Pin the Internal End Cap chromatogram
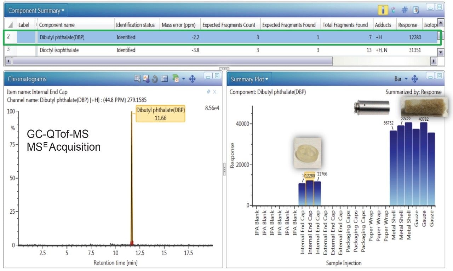453x271 pixels. (208, 92)
